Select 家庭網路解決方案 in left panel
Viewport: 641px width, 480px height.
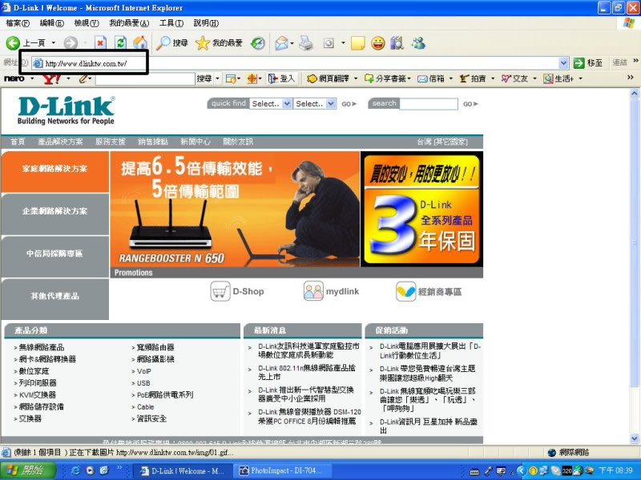[x=54, y=171]
